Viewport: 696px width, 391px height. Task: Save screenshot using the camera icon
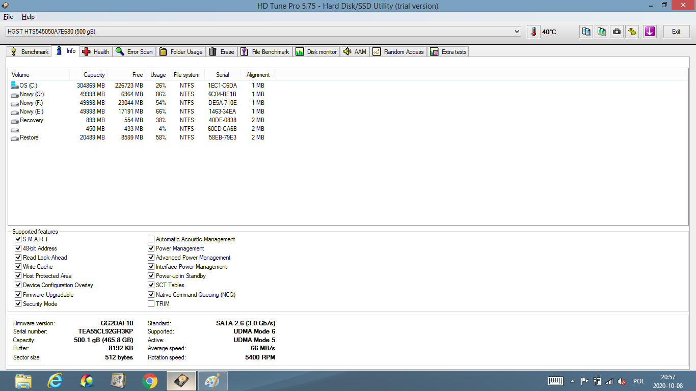click(x=617, y=32)
